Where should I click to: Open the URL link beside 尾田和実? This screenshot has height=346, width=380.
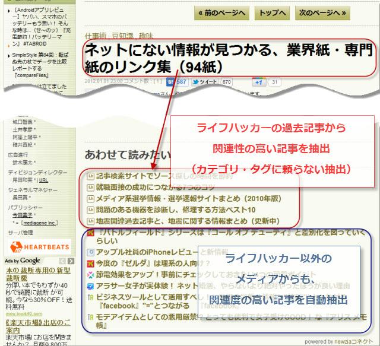(43, 180)
